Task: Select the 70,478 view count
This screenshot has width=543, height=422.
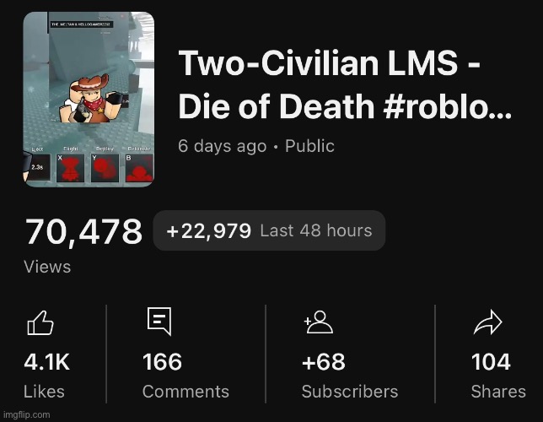Action: pos(83,231)
